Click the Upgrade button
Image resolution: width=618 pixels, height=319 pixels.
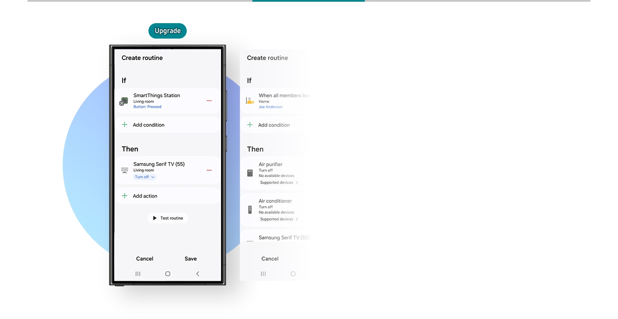tap(167, 30)
